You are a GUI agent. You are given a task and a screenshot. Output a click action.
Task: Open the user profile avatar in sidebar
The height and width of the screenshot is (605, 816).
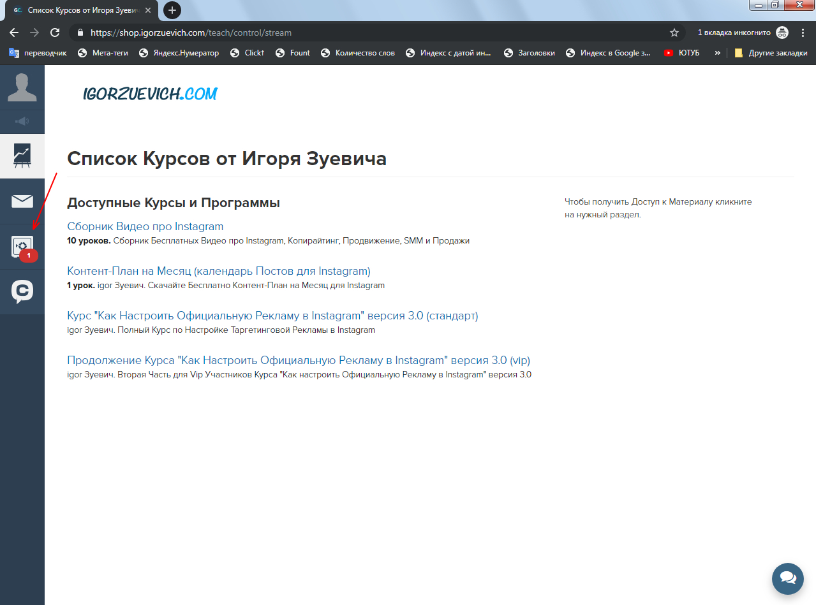(22, 87)
